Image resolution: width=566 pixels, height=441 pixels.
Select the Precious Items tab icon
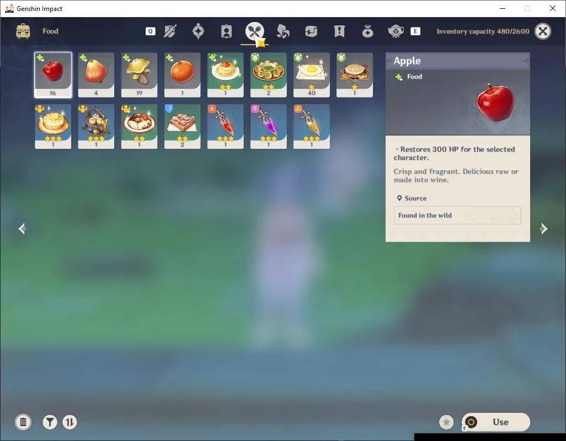point(367,31)
